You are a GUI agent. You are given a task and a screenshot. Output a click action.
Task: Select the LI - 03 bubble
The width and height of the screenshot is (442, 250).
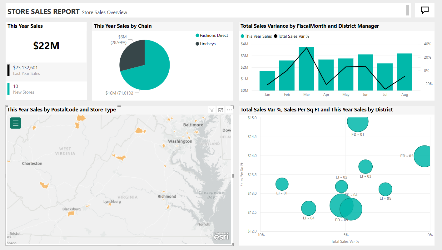(x=365, y=167)
